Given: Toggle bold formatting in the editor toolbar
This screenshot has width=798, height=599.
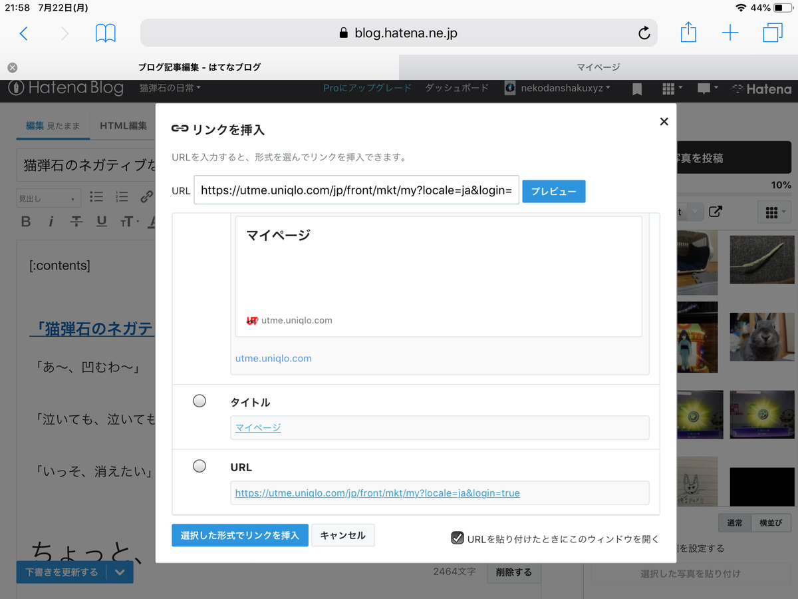Looking at the screenshot, I should 26,222.
